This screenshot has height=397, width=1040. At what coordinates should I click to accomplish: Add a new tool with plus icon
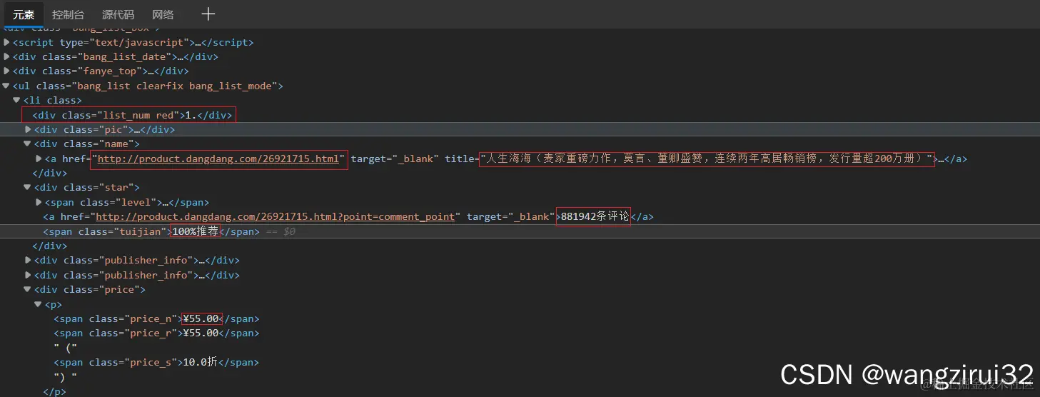208,14
